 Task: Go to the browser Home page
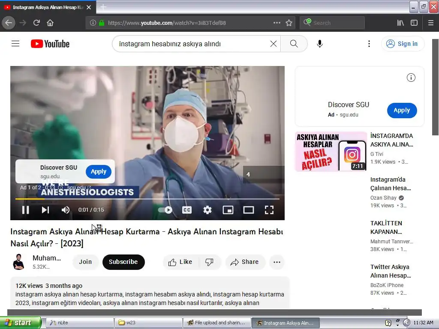tap(50, 23)
